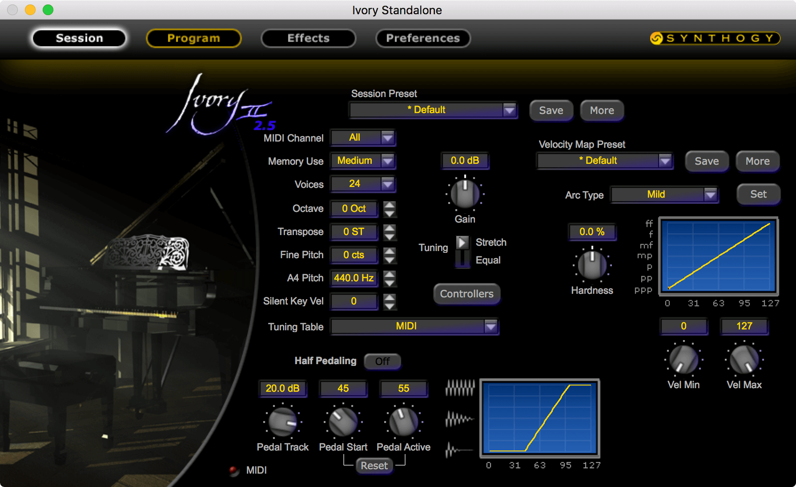Save the Velocity Map Preset
796x487 pixels.
(707, 161)
